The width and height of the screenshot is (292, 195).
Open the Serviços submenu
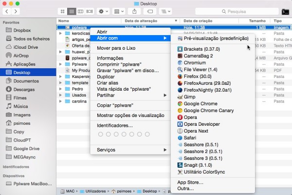click(x=130, y=150)
